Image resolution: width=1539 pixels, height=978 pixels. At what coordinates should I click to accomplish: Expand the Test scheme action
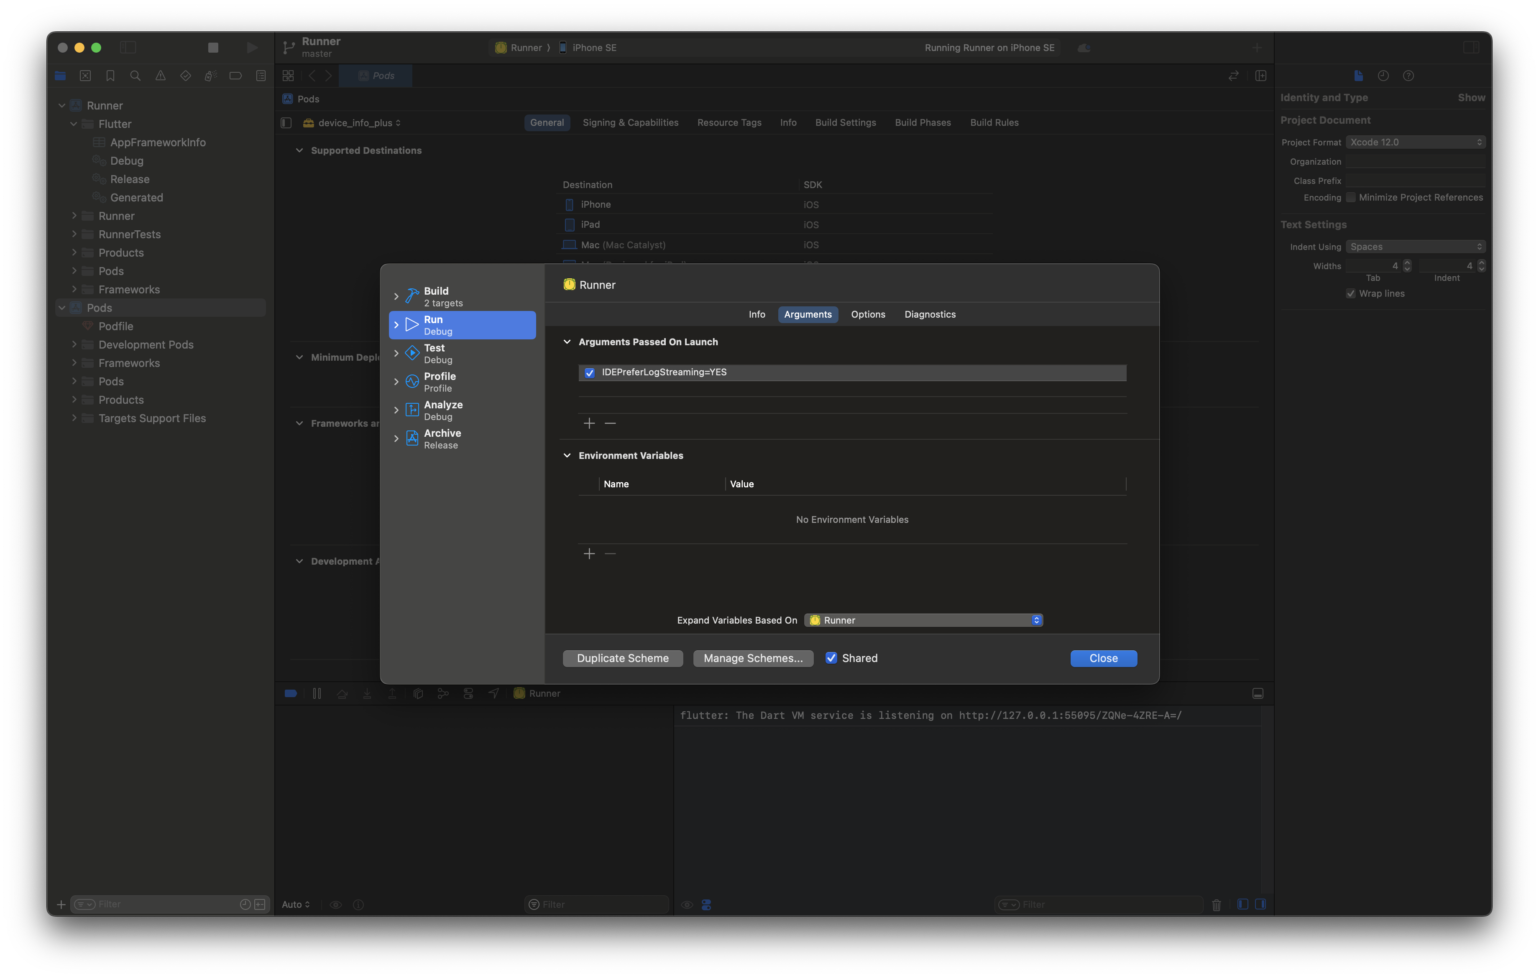396,353
